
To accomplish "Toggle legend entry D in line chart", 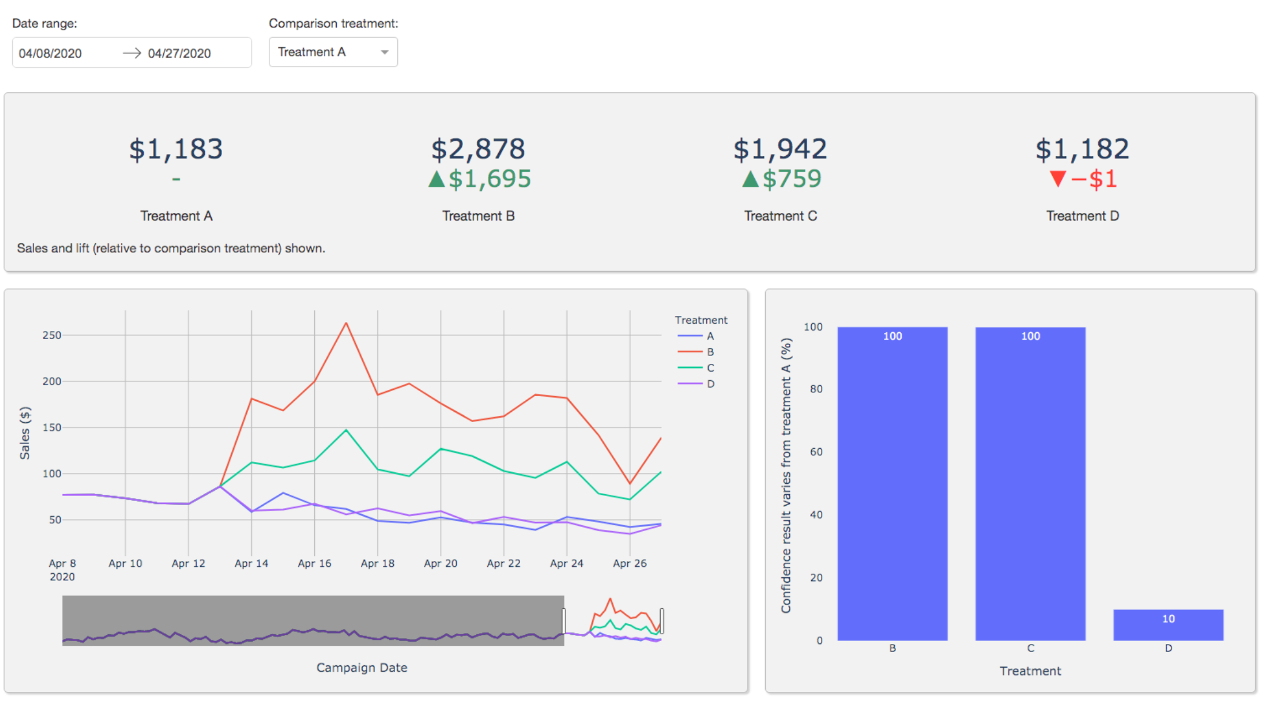I will (696, 383).
